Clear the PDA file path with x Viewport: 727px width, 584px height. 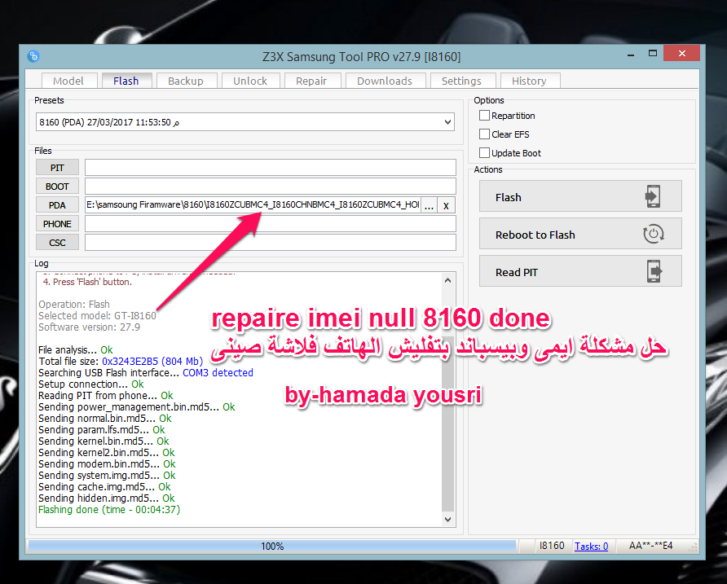(x=446, y=205)
